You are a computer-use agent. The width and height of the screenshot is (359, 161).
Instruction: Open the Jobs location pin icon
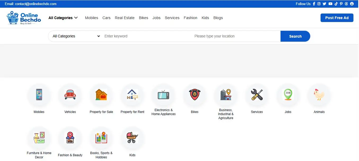[288, 95]
